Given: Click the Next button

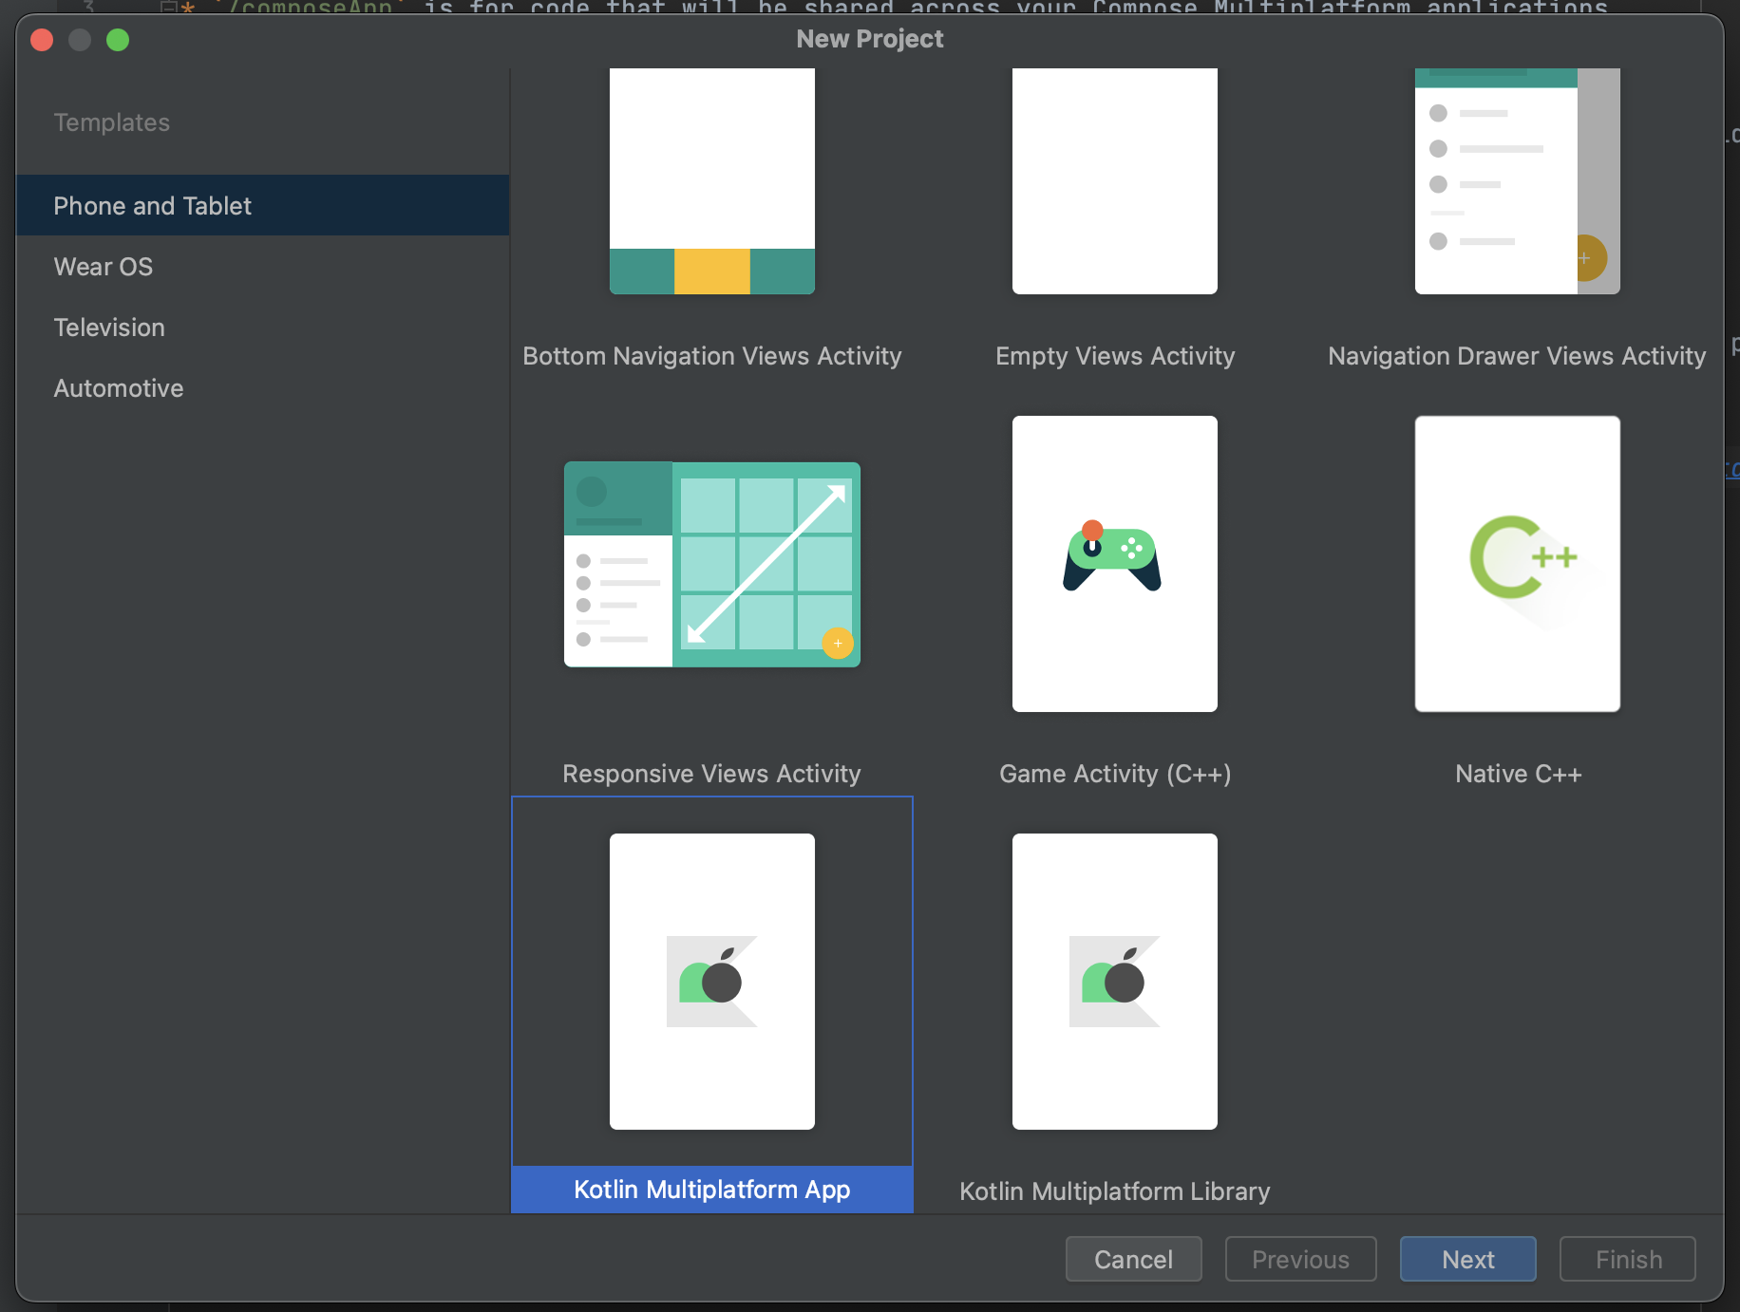Looking at the screenshot, I should point(1467,1259).
